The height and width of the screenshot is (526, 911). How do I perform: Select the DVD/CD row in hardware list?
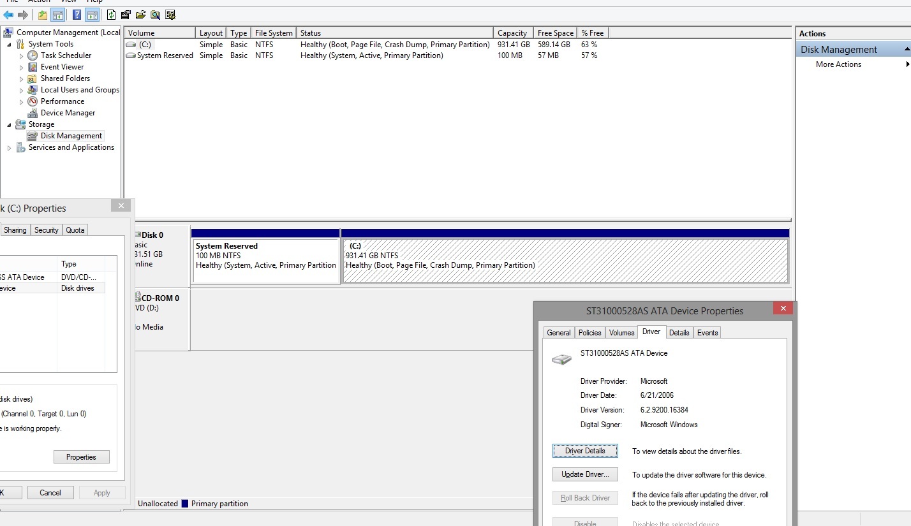point(52,277)
